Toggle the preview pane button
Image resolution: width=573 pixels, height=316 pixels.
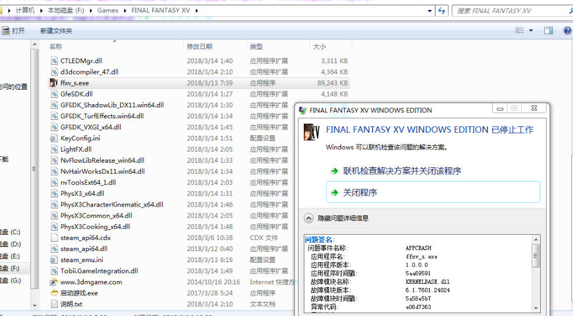(548, 30)
